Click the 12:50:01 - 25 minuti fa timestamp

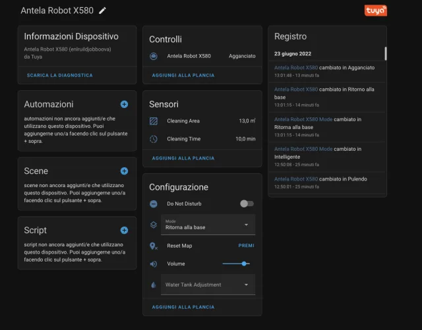297,186
